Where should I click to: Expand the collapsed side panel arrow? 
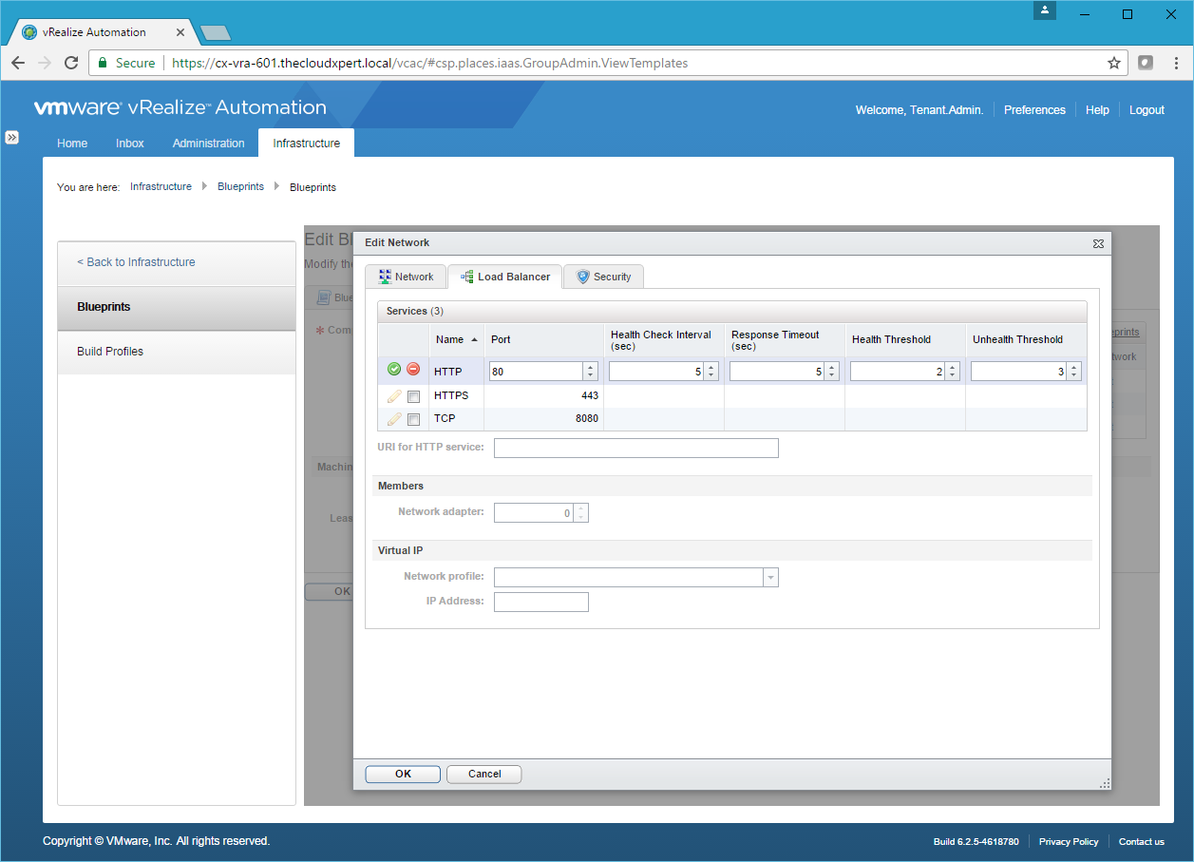(12, 138)
